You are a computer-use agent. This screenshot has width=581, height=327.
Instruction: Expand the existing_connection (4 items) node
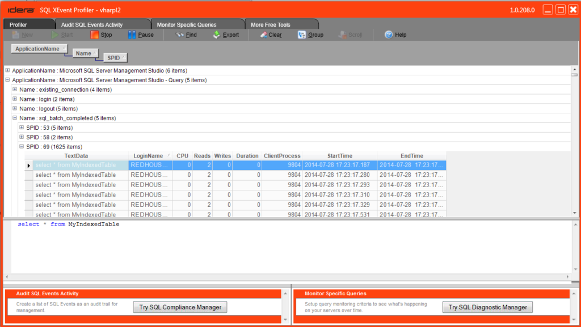pyautogui.click(x=14, y=89)
